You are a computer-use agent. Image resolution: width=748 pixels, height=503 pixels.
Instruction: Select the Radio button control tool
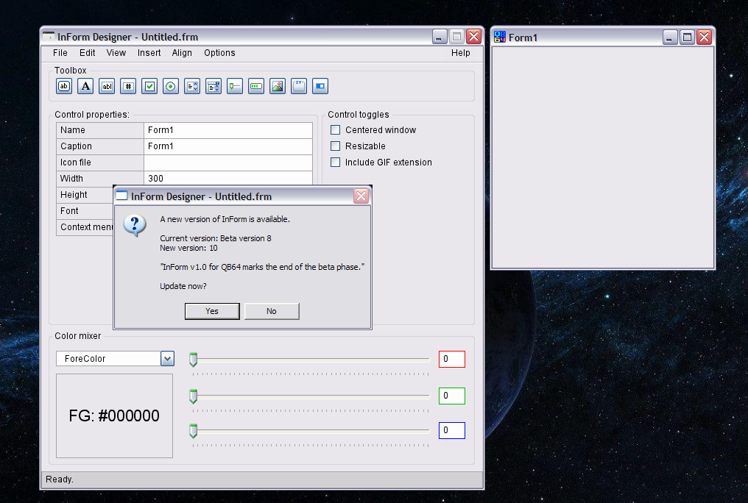[x=171, y=86]
